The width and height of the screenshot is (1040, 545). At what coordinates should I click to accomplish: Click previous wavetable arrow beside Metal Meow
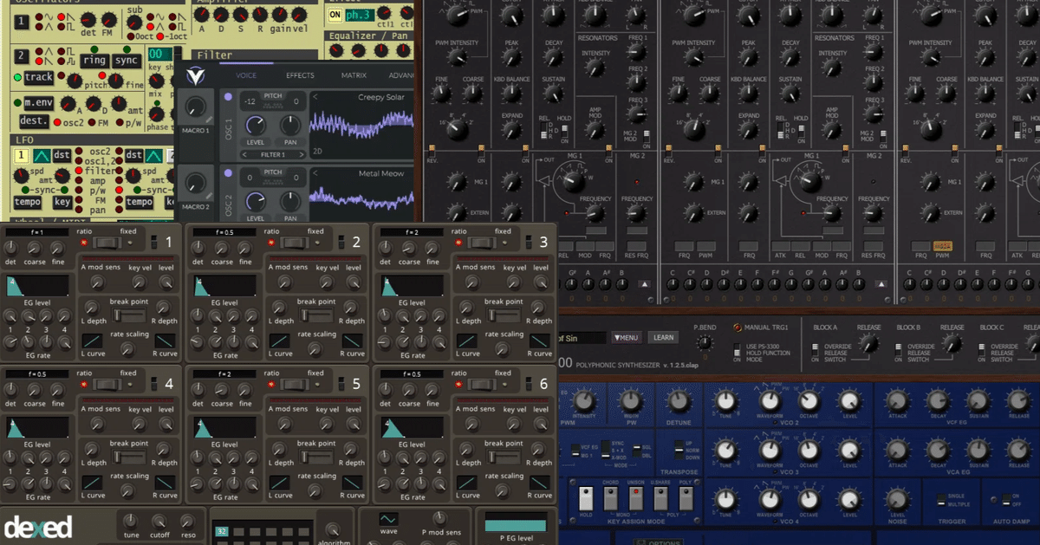coord(315,174)
